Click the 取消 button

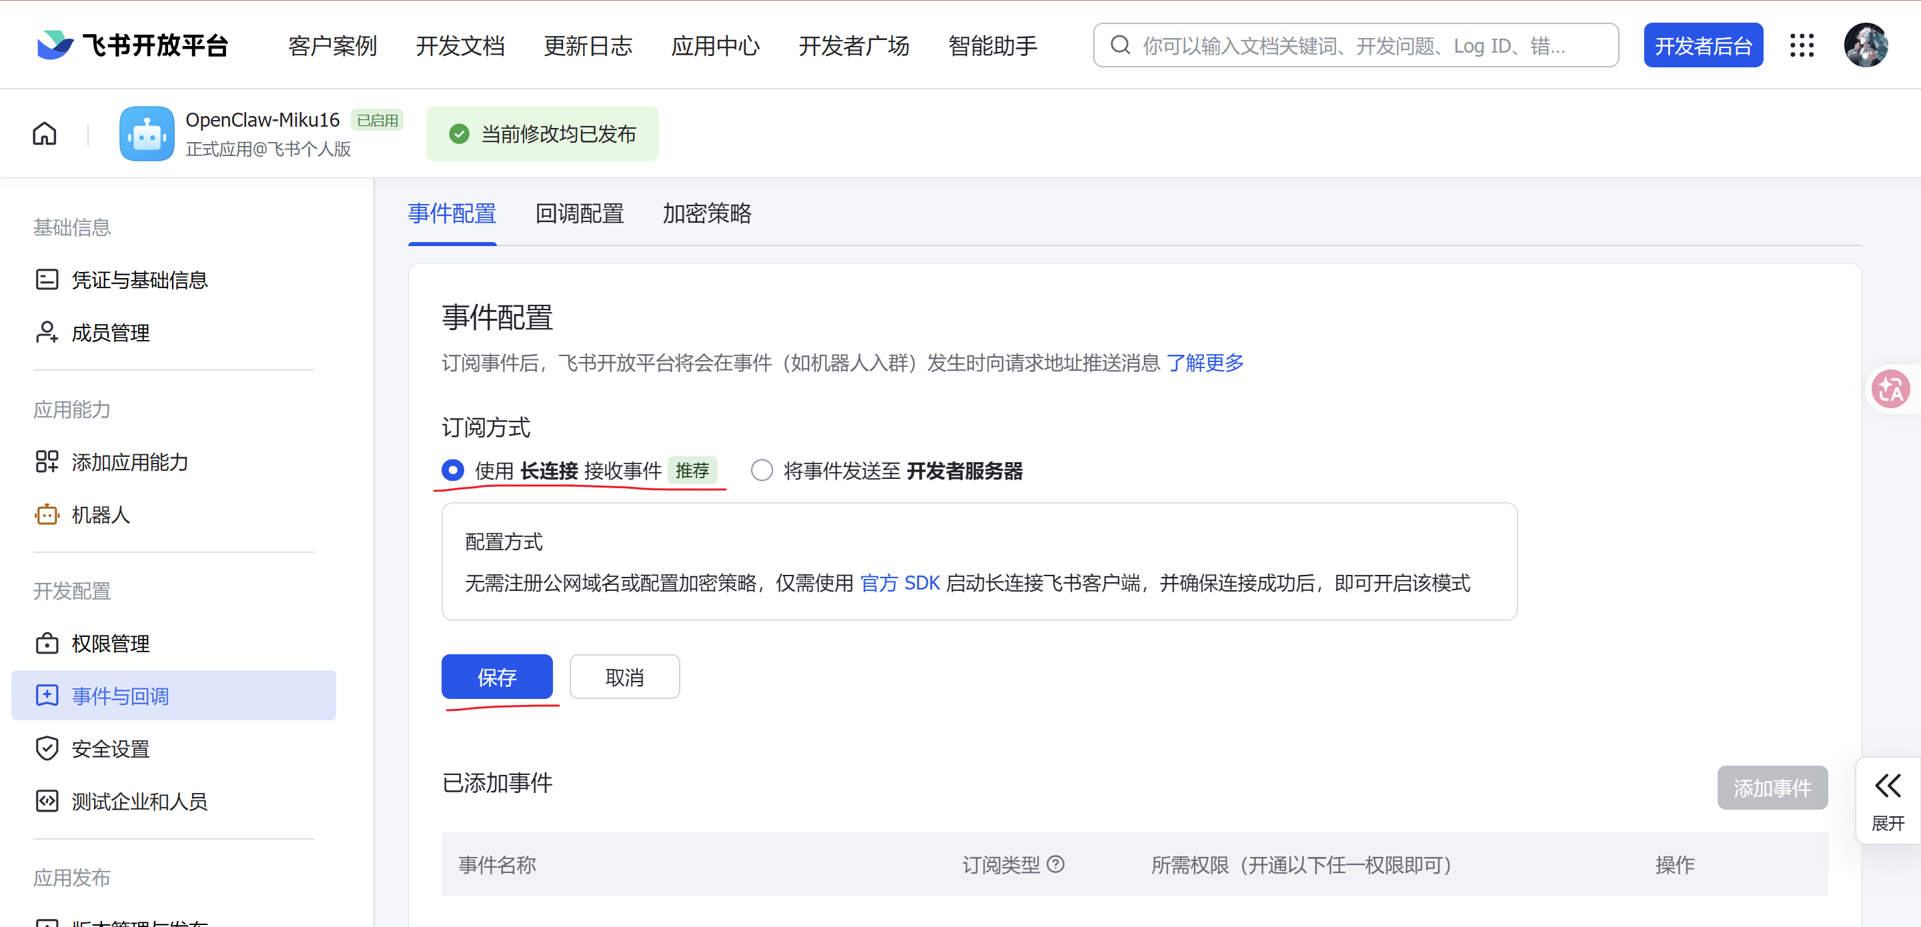[x=624, y=676]
